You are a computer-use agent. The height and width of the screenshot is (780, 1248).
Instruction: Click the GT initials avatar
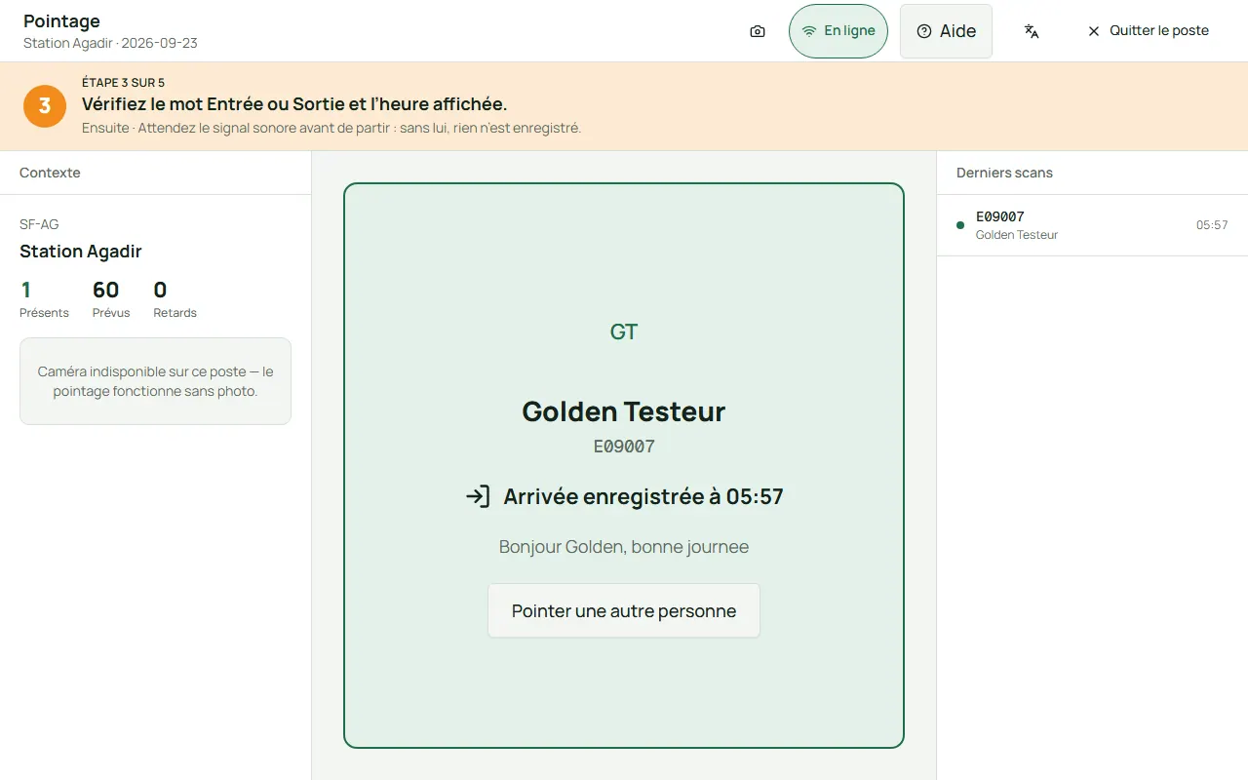(x=624, y=331)
